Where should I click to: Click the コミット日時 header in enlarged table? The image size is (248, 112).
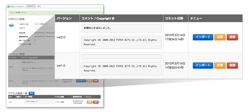click(176, 18)
